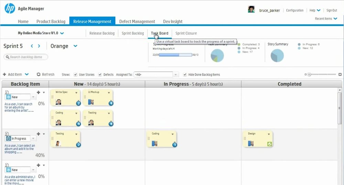Viewport: 344px width, 185px height.
Task: Expand the Orange team dropdown
Action: pos(75,46)
